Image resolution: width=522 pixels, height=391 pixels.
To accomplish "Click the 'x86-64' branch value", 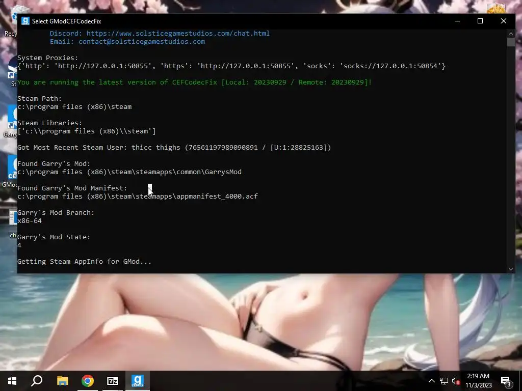I will pyautogui.click(x=30, y=221).
